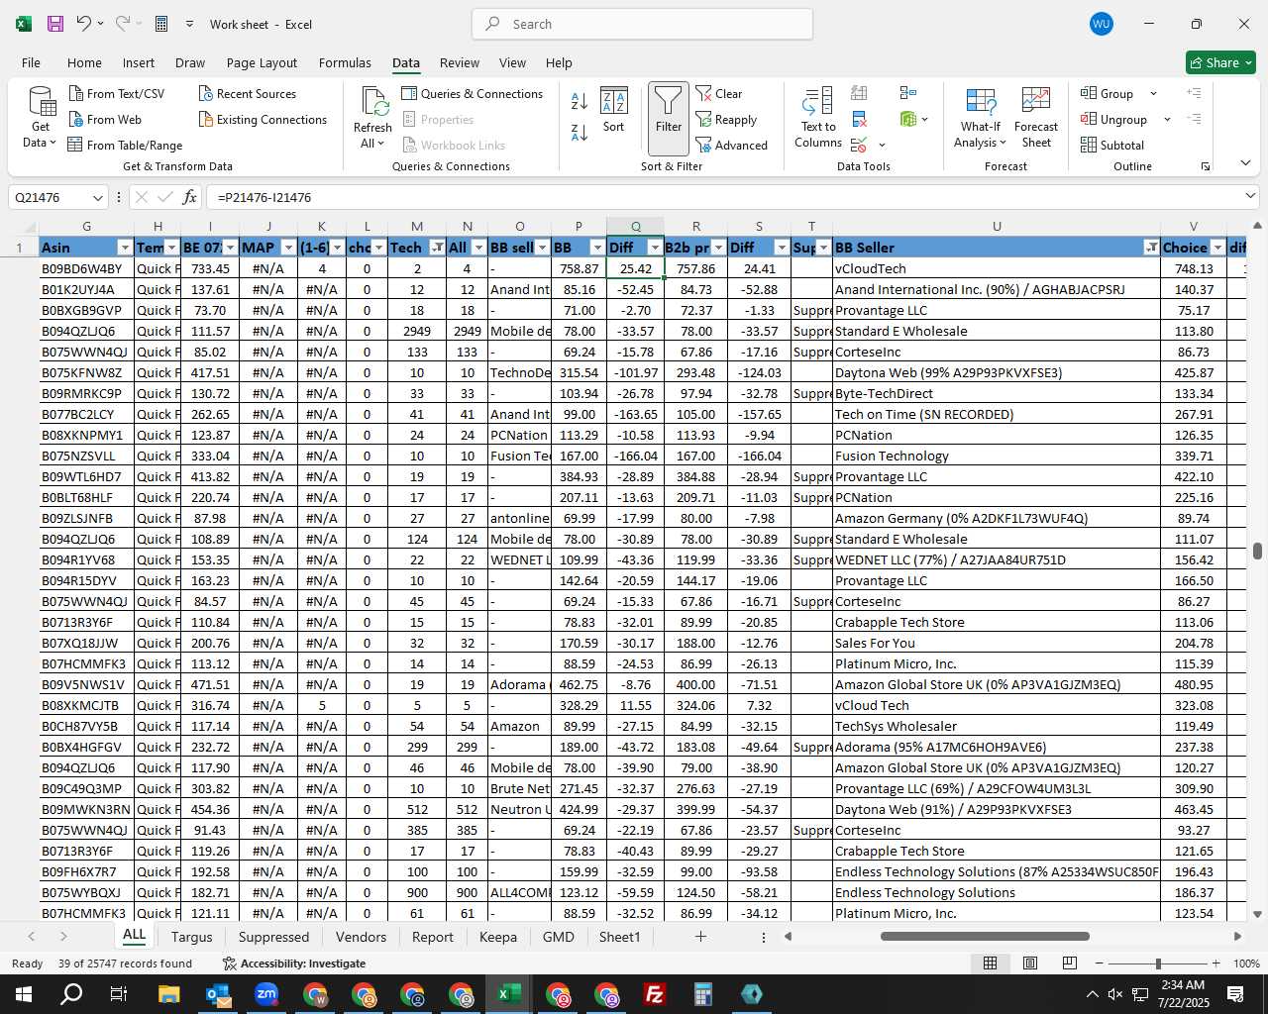Viewport: 1268px width, 1014px height.
Task: Click in the formula bar input
Action: (x=723, y=197)
